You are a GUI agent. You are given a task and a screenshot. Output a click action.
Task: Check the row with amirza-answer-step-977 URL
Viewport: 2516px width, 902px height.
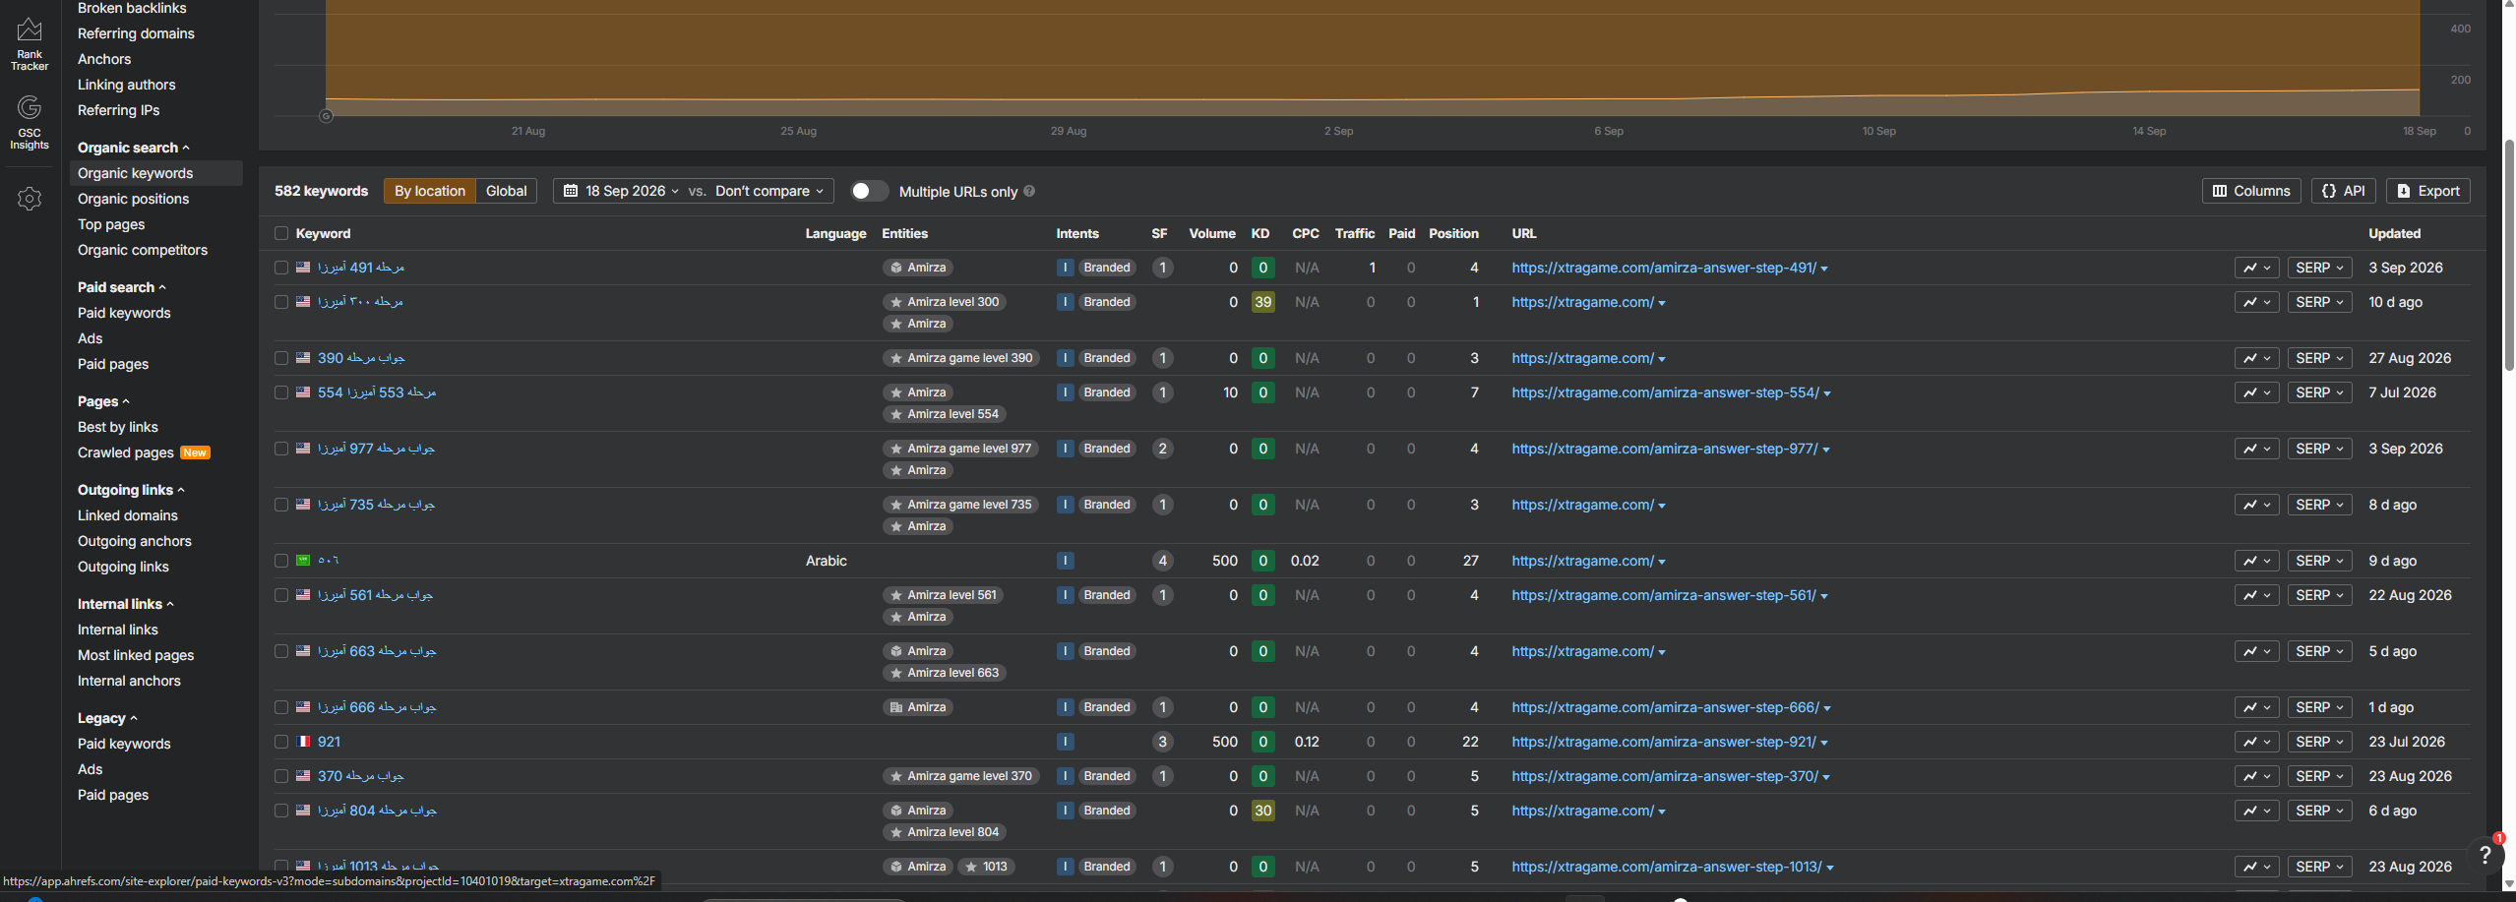click(281, 449)
